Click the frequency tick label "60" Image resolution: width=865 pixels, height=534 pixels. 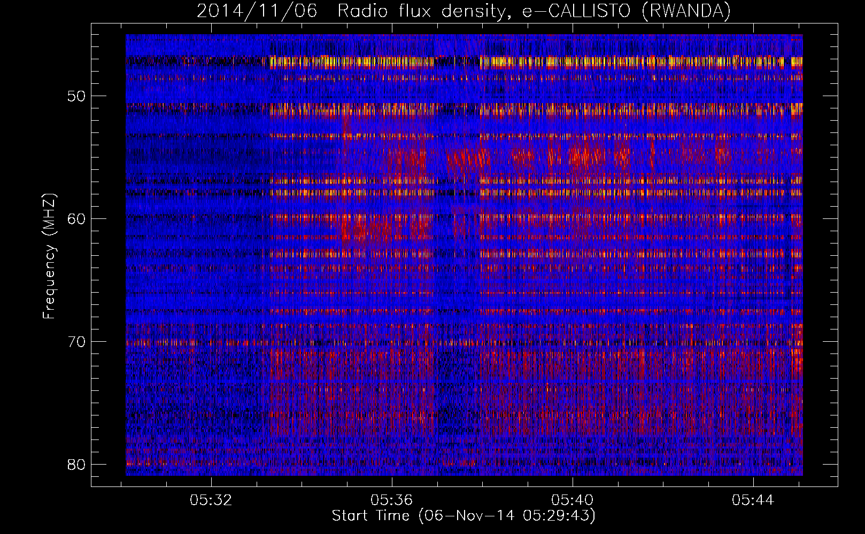76,219
